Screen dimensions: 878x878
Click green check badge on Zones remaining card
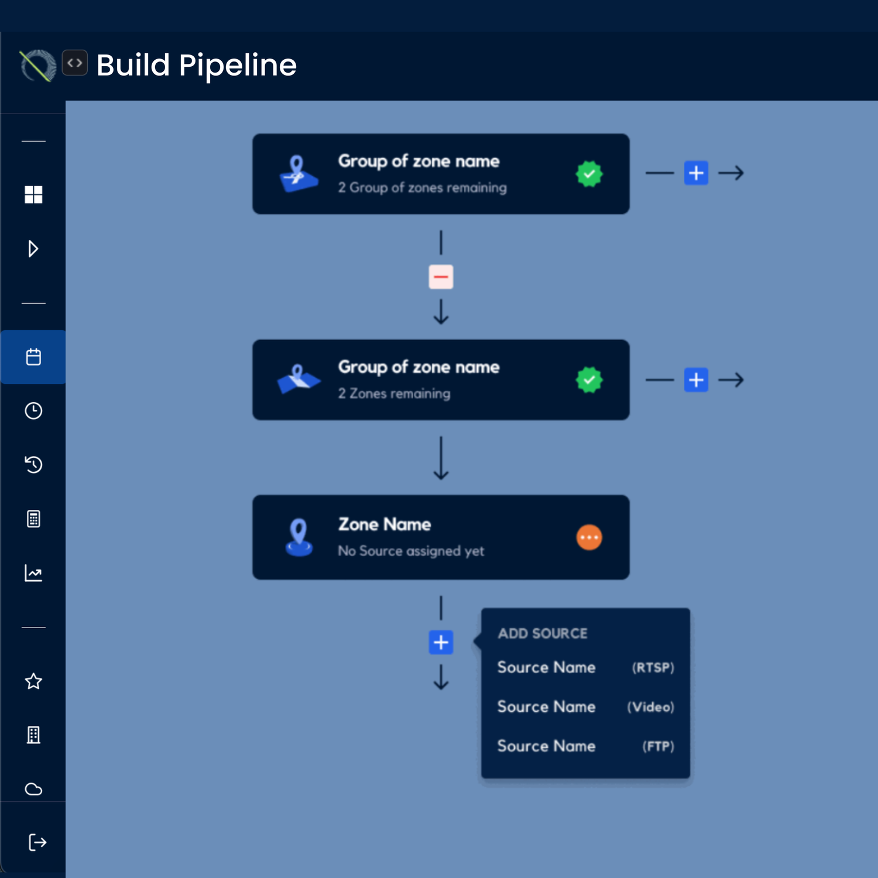589,380
